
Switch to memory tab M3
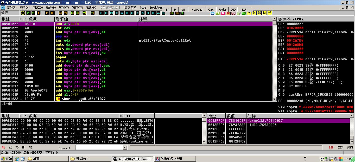(x=17, y=147)
